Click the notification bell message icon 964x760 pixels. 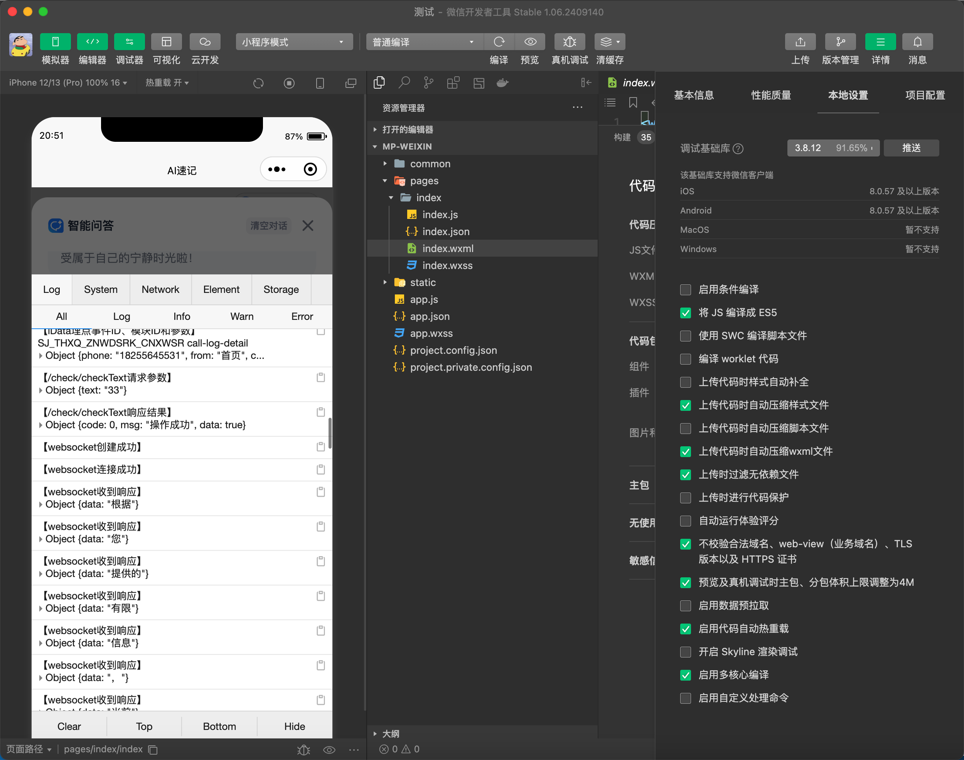coord(917,42)
